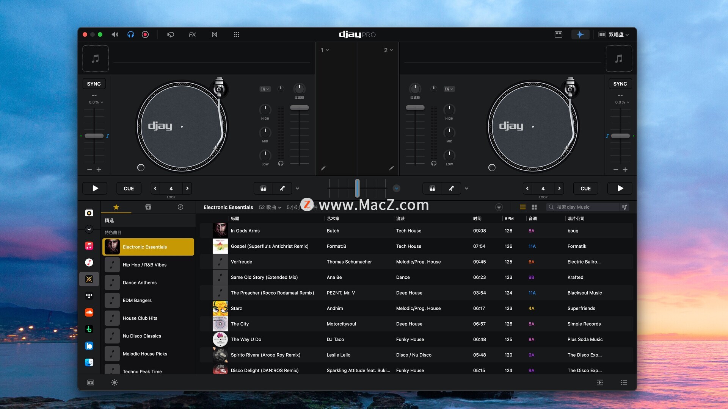The height and width of the screenshot is (409, 728).
Task: Switch to the crate playlists tab
Action: click(x=148, y=207)
